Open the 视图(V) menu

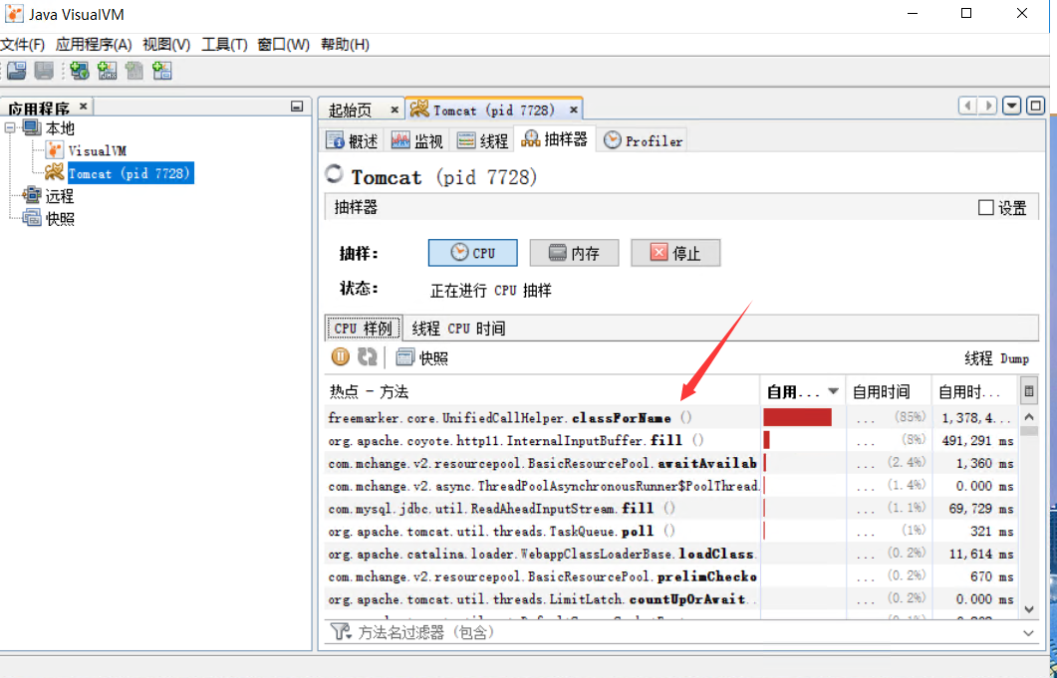(x=166, y=45)
